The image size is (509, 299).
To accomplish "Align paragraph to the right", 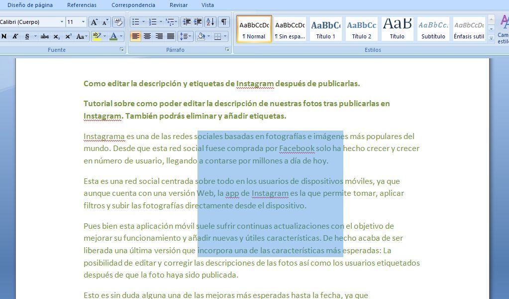I will pos(159,36).
